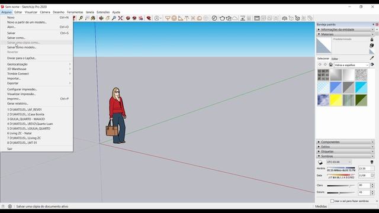Show the secondary selection pane icon
Viewport: 379px width, 213px height.
click(372, 40)
